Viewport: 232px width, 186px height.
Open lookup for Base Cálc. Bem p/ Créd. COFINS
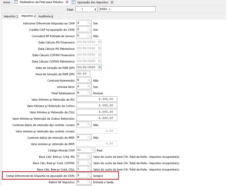coord(89,163)
